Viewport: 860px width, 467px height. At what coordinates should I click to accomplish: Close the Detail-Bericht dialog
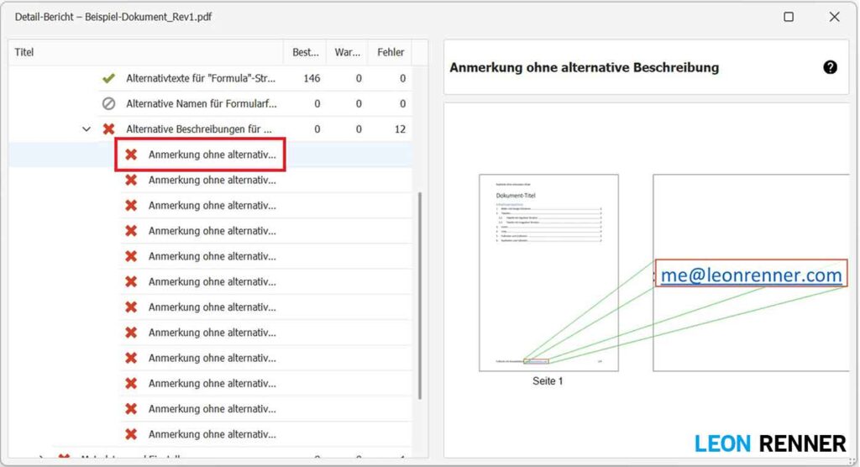(x=834, y=17)
